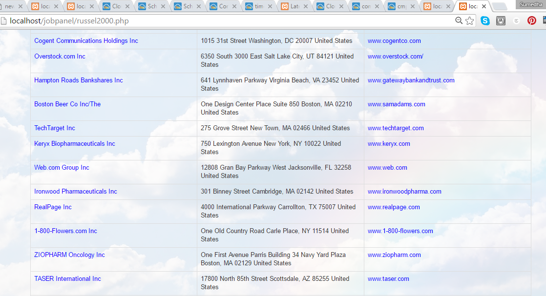
Task: Select address '4000 International Parkway Carrollton, TX'
Action: [259, 207]
